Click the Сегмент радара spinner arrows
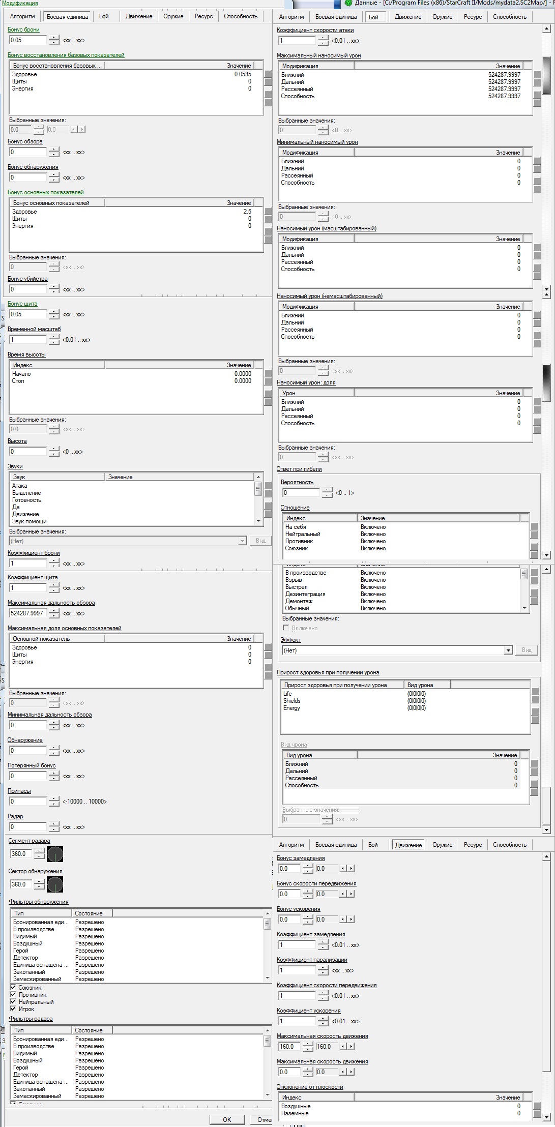Viewport: 555px width, 1127px height. pos(39,854)
